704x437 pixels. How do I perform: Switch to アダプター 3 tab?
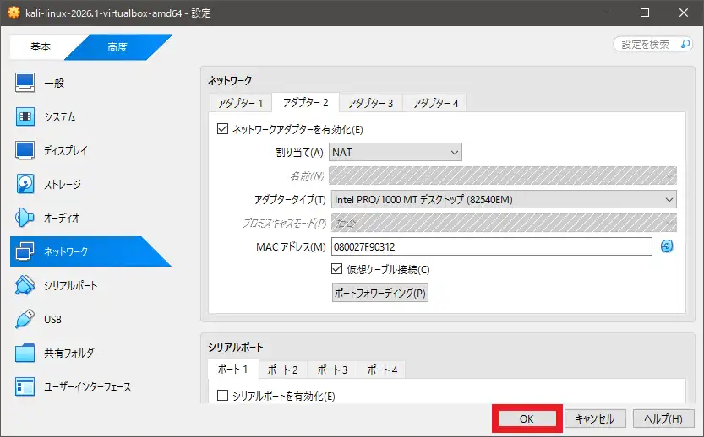pos(370,104)
